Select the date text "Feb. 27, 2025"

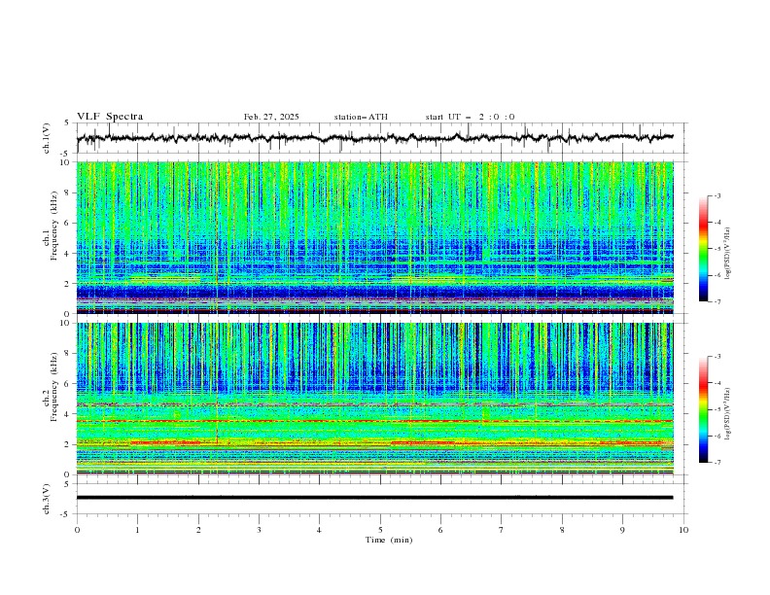pyautogui.click(x=271, y=117)
